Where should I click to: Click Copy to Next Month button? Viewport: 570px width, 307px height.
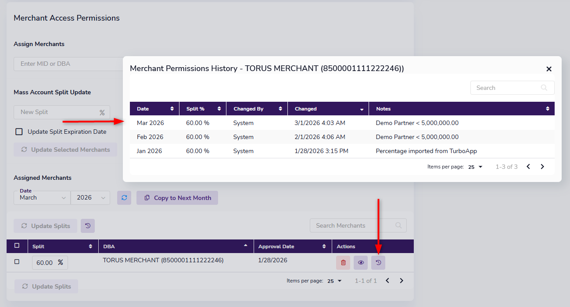177,198
